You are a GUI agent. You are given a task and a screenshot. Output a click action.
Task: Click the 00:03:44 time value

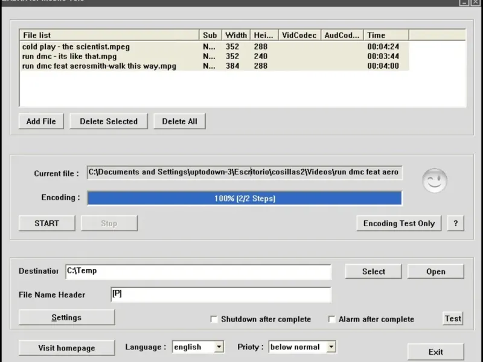[x=383, y=56]
